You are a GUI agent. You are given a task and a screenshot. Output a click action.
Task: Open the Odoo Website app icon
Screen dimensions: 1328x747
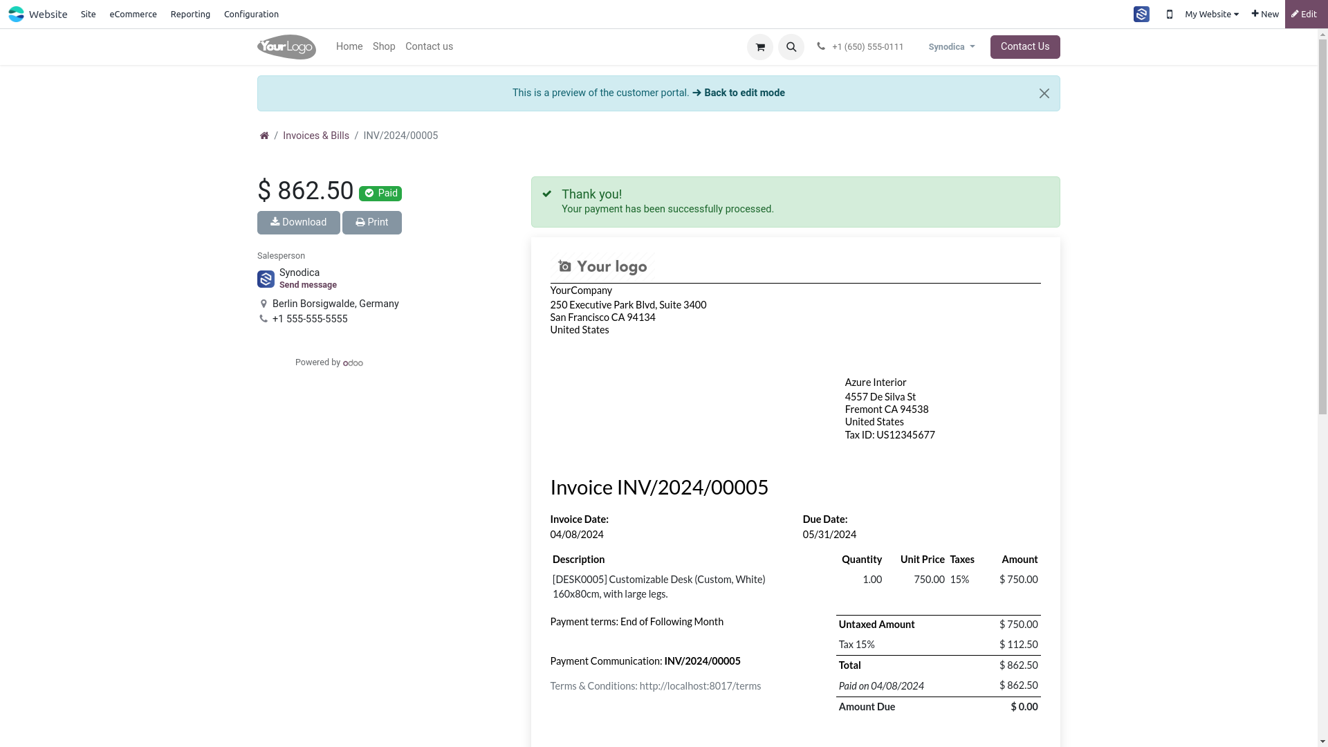tap(16, 14)
